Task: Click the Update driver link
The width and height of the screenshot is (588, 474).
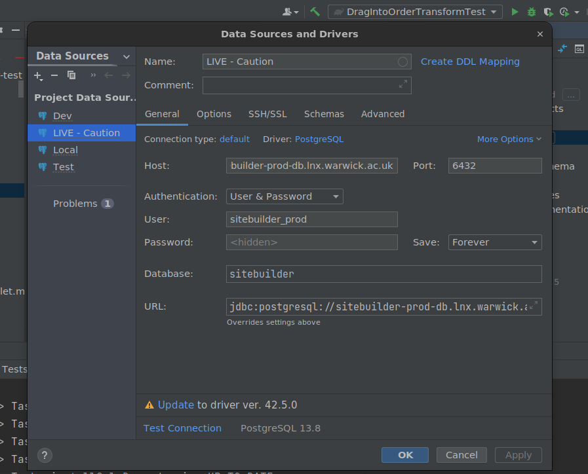Action: click(176, 405)
